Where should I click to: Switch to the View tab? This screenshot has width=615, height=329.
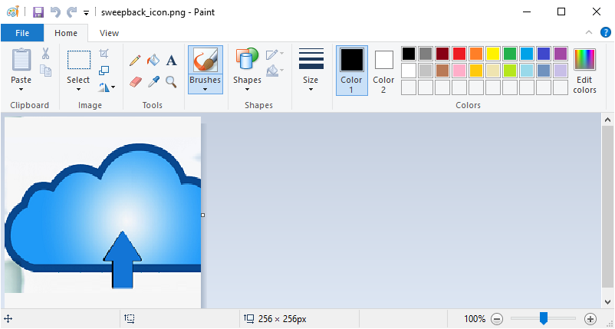pyautogui.click(x=109, y=33)
